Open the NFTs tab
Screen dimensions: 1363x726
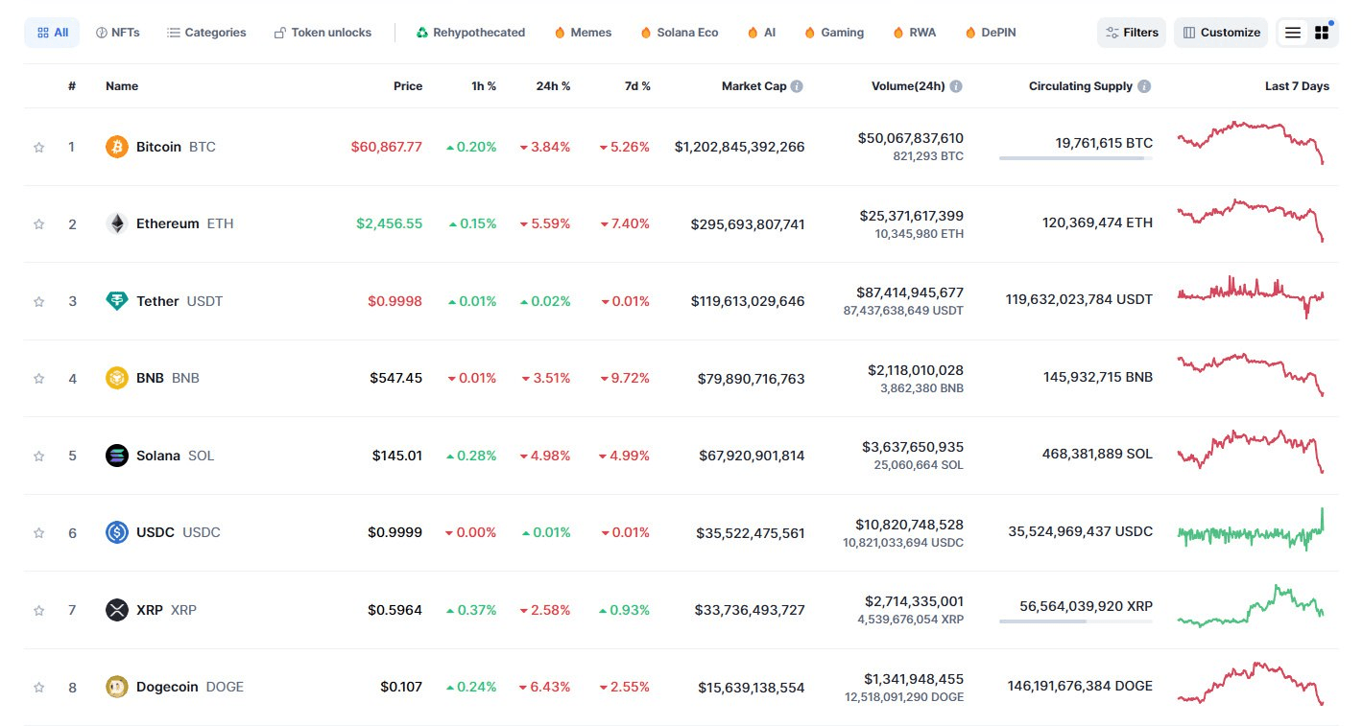(x=118, y=33)
